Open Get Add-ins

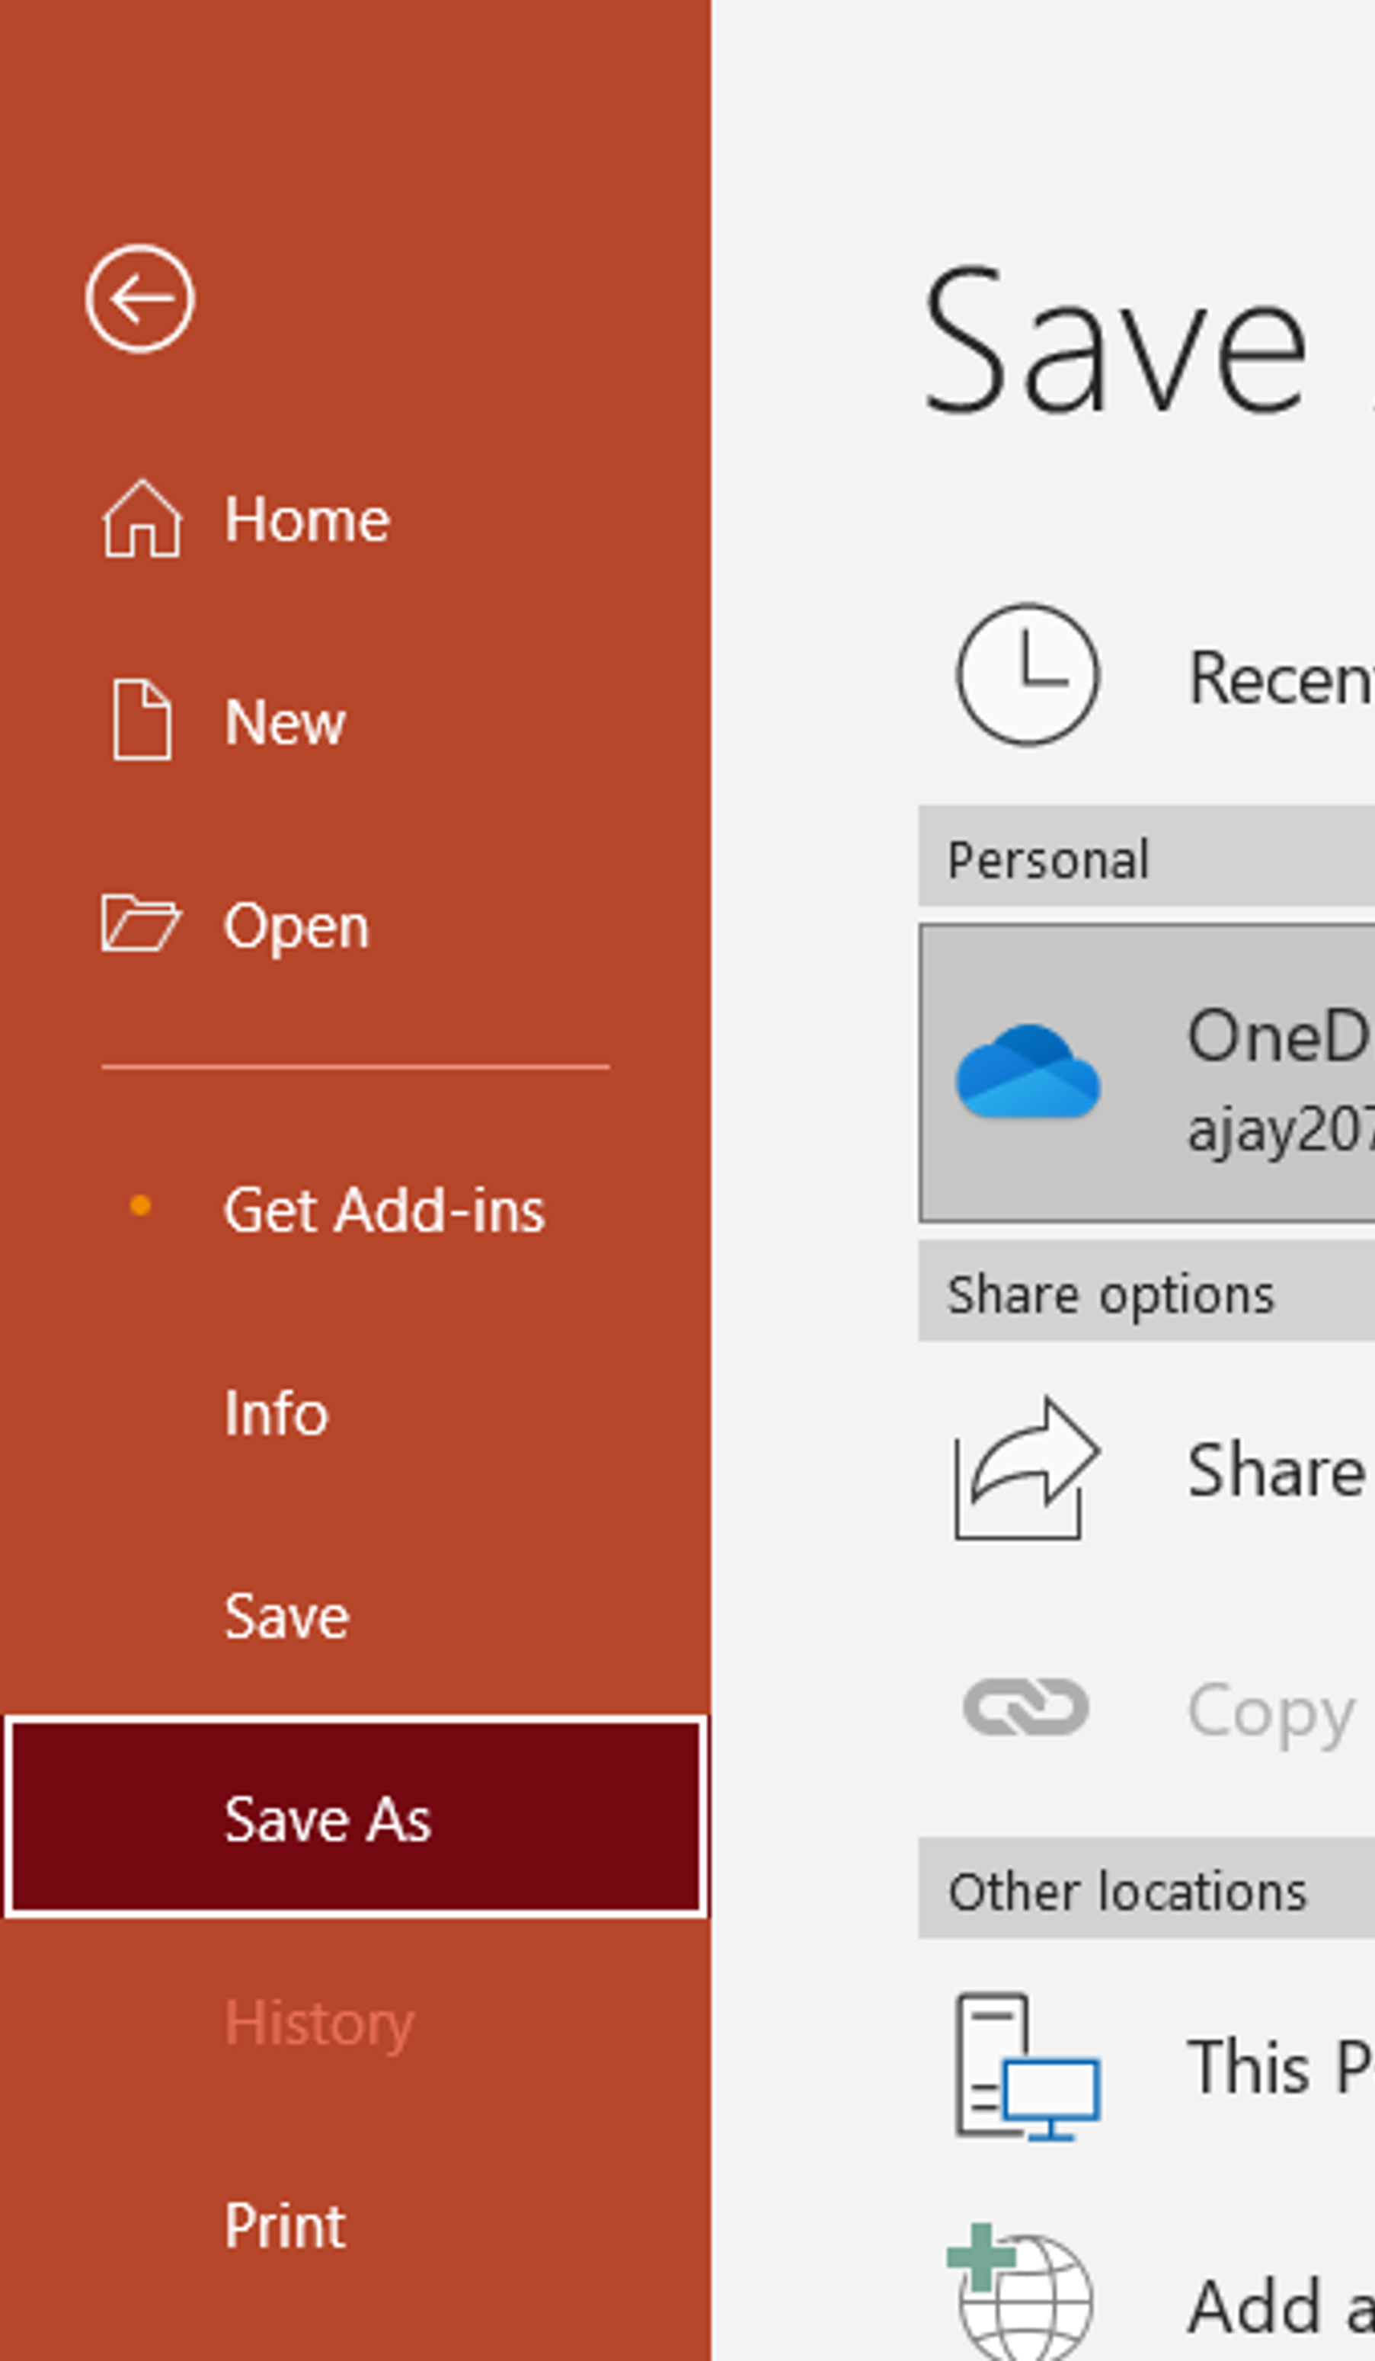(384, 1210)
